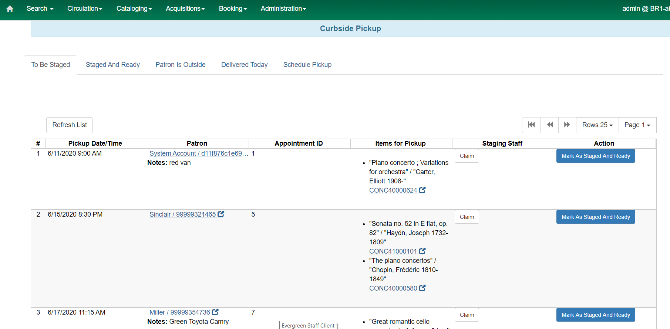Open CONC41000101 external link icon
The height and width of the screenshot is (329, 670).
click(x=422, y=251)
